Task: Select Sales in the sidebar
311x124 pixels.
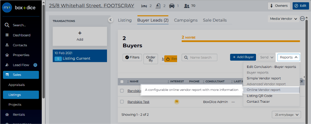Action: [21, 75]
